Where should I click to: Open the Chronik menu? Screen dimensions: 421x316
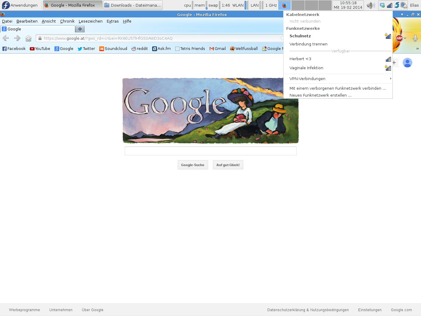coord(67,21)
